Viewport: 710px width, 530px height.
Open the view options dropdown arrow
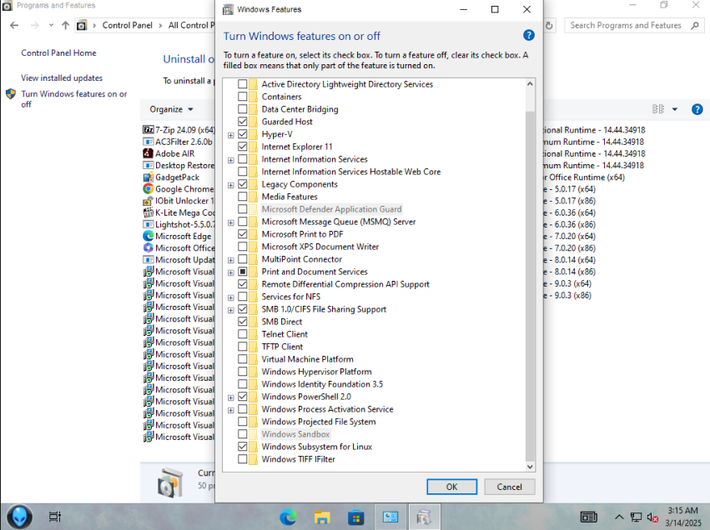click(675, 109)
